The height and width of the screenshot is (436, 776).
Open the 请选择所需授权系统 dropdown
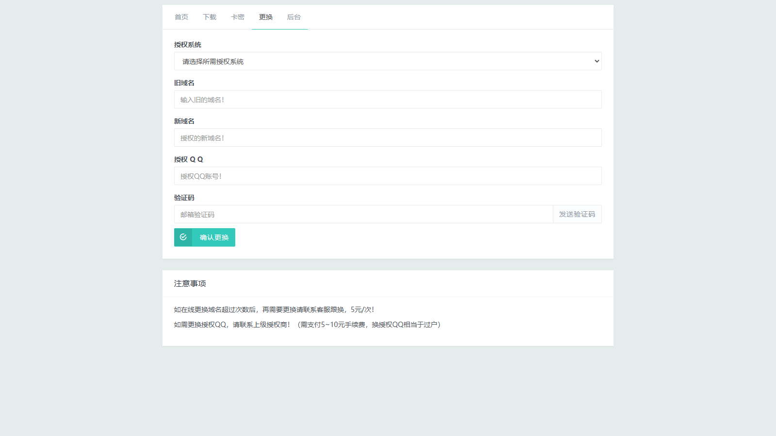tap(388, 61)
